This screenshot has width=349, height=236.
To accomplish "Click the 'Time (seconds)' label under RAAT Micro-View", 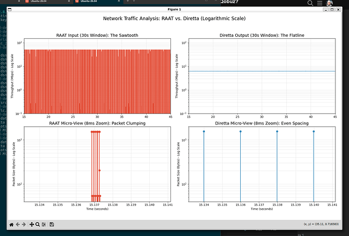I will [x=97, y=209].
